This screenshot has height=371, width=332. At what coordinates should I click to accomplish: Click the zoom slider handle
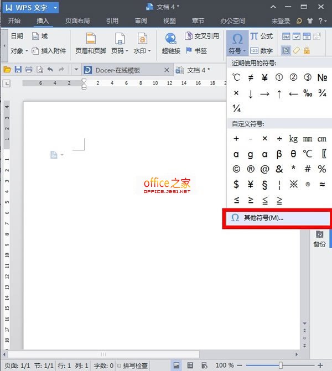pos(281,365)
